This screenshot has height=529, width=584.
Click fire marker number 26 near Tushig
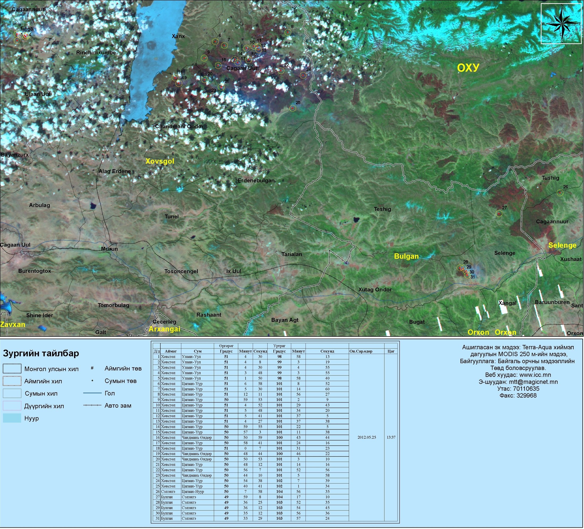pos(560,193)
